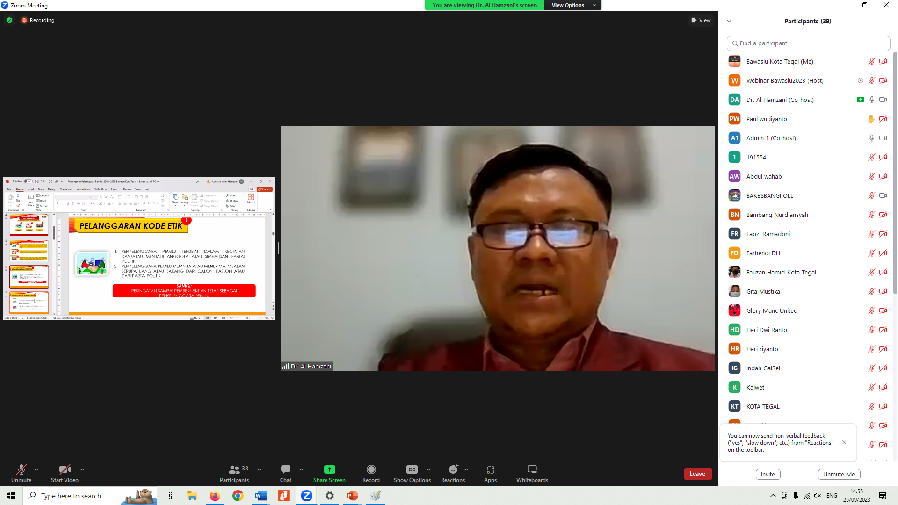Open PowerPoint from the Windows taskbar
Screen dimensions: 898x505
click(x=352, y=496)
